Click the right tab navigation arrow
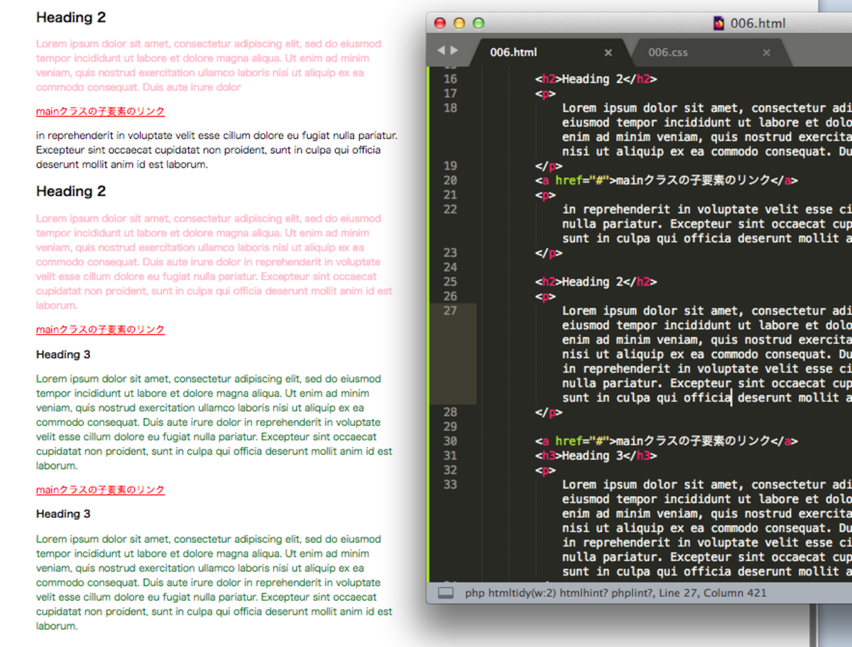Viewport: 852px width, 647px height. point(455,51)
